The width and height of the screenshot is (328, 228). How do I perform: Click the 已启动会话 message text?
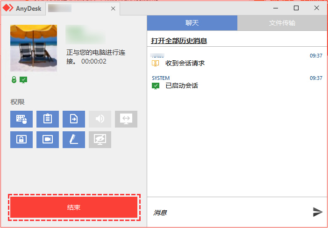pyautogui.click(x=182, y=86)
